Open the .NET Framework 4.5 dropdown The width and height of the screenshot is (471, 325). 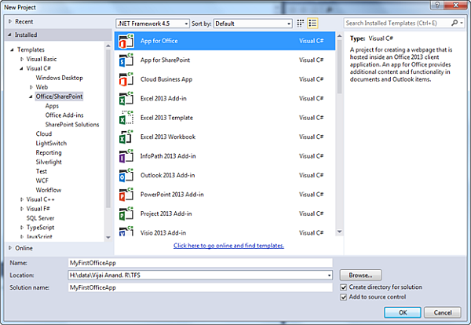click(152, 24)
